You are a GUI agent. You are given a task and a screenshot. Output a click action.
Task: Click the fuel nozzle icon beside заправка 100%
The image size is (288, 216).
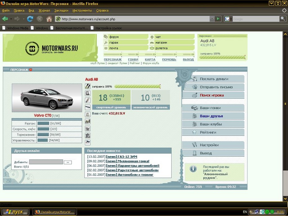88,86
